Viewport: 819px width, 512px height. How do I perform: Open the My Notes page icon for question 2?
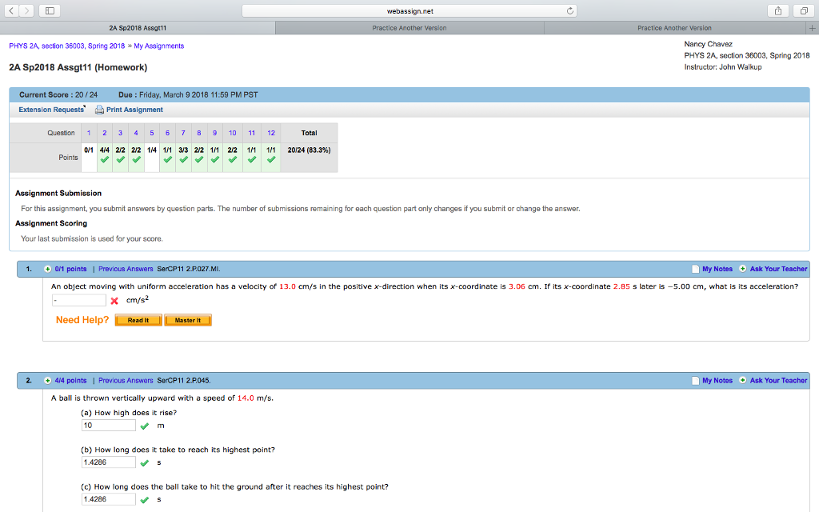pyautogui.click(x=695, y=381)
